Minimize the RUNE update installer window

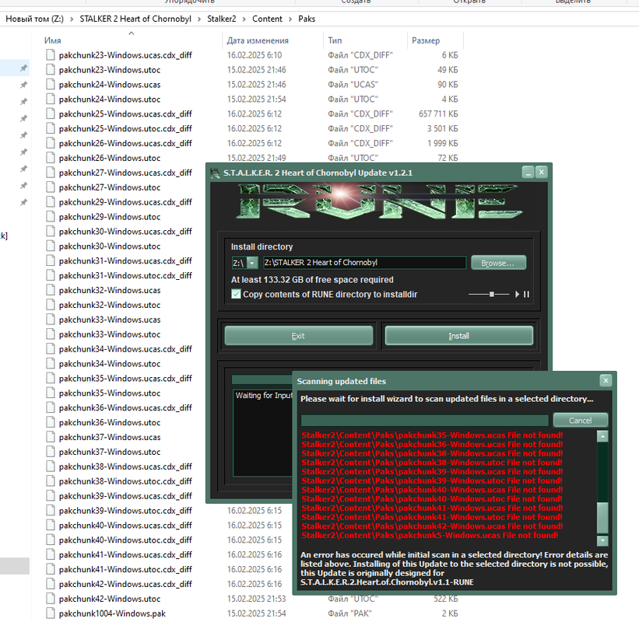coord(528,173)
